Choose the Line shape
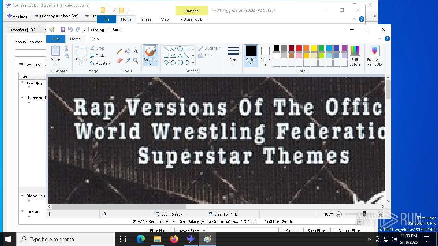Image resolution: width=438 pixels, height=246 pixels. (166, 49)
